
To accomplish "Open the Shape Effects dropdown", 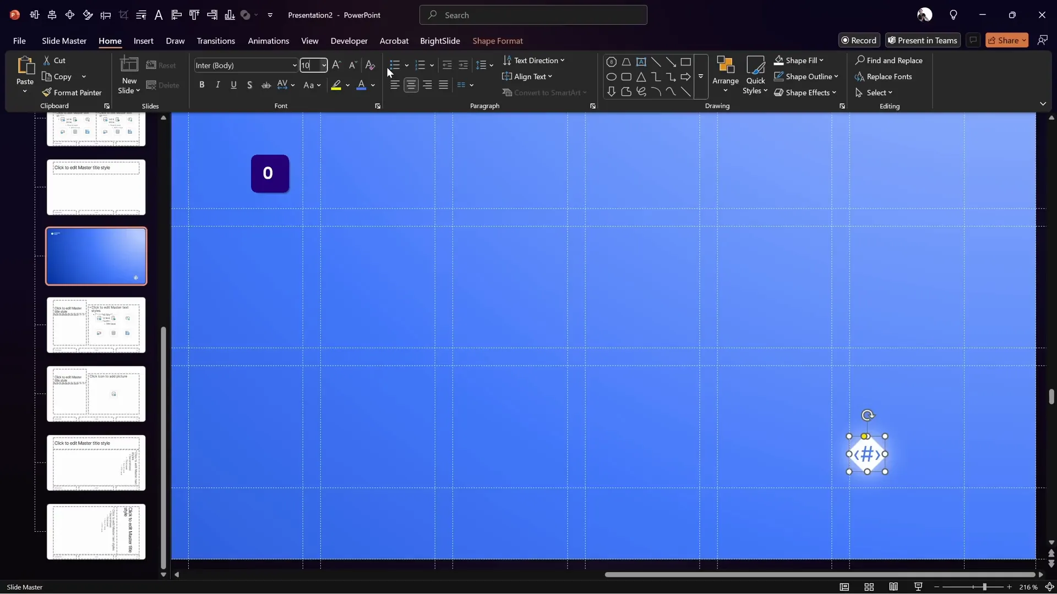I will 805,92.
